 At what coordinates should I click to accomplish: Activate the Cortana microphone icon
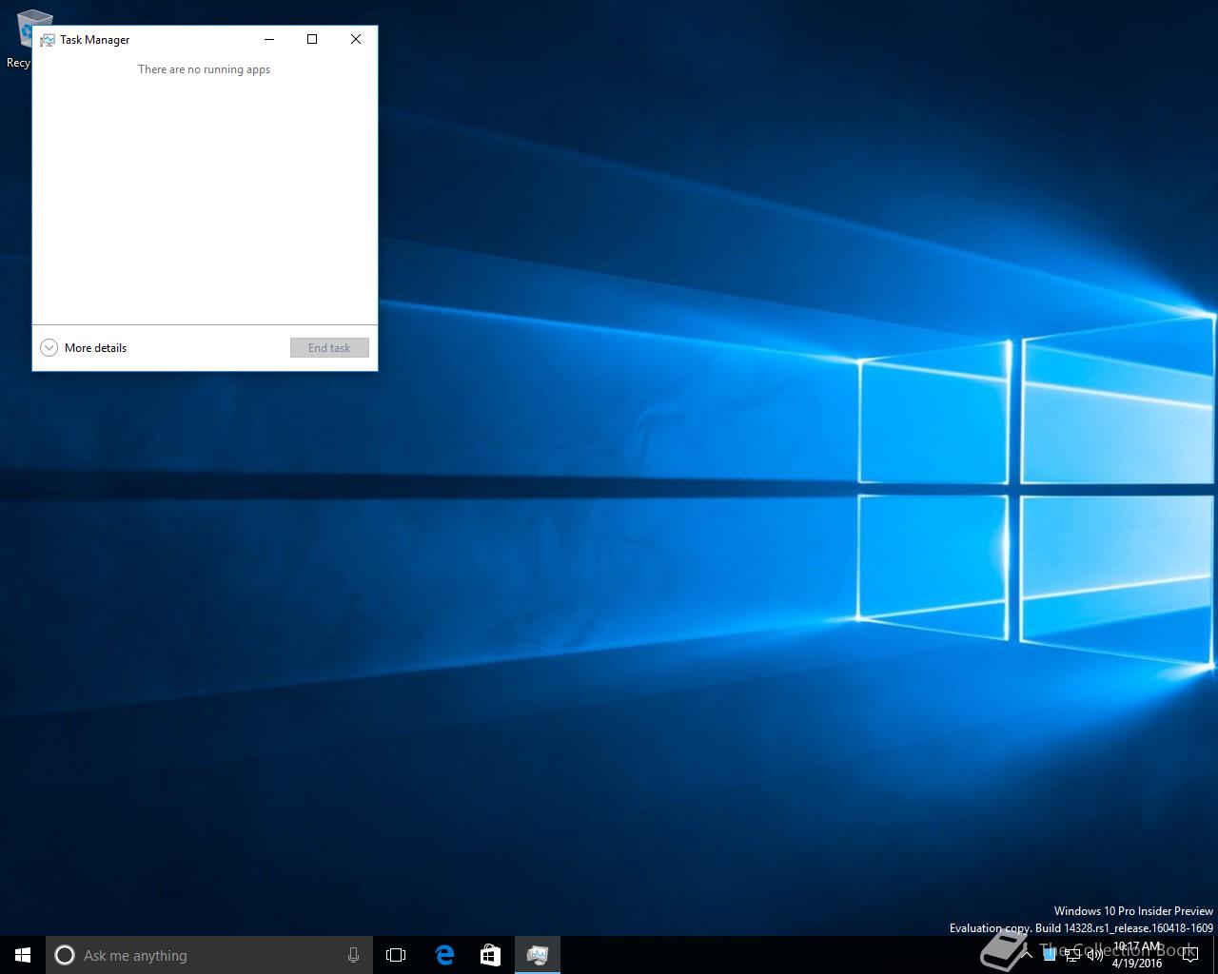(x=353, y=955)
